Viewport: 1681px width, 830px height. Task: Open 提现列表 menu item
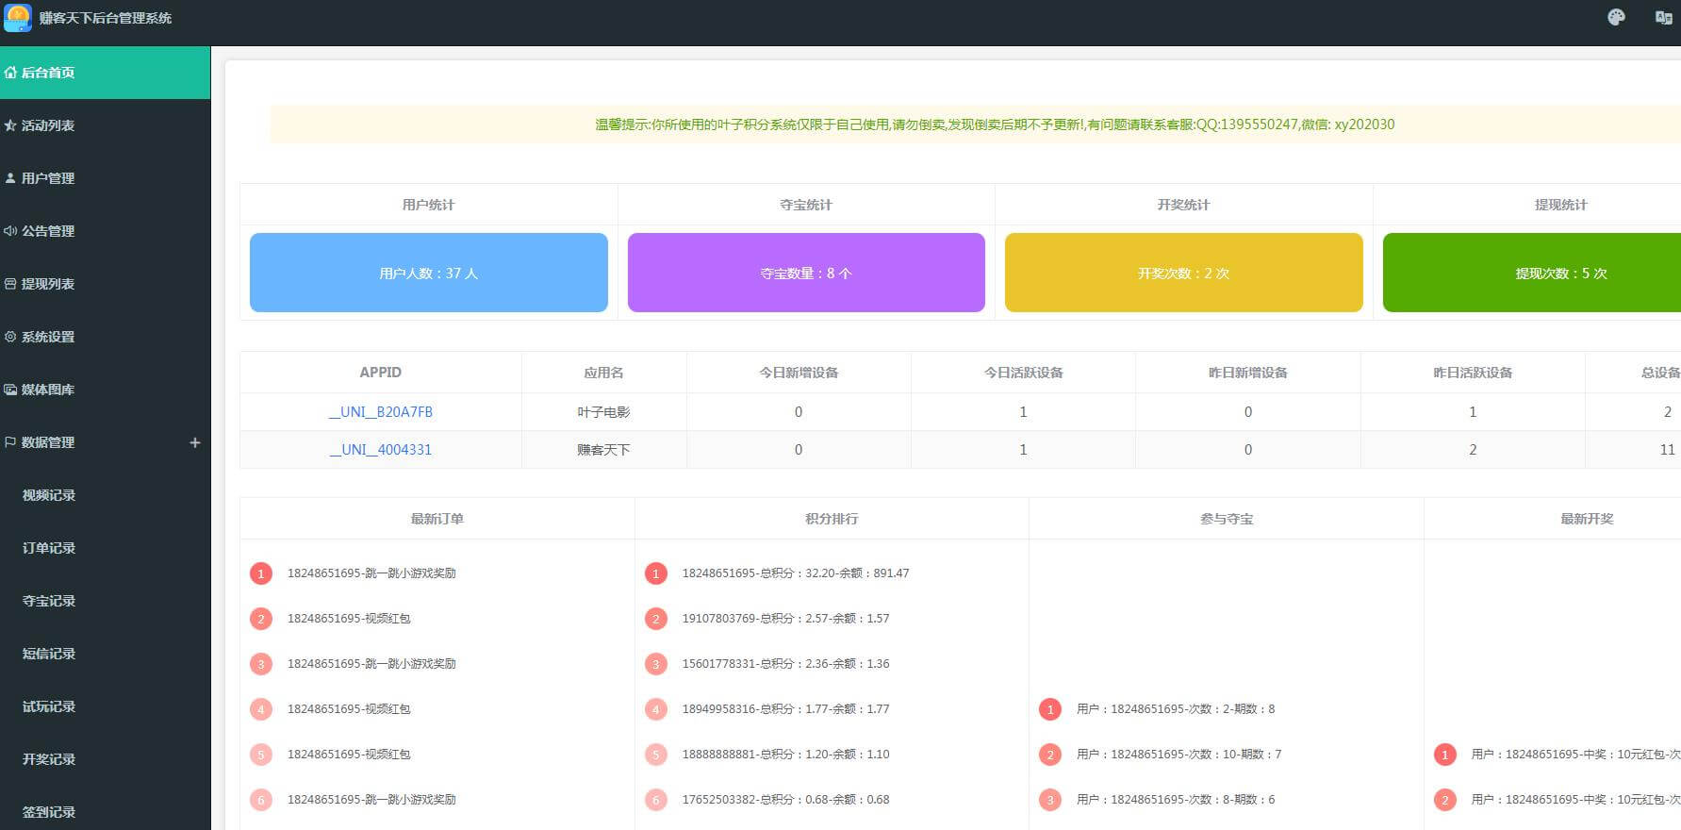pyautogui.click(x=105, y=284)
